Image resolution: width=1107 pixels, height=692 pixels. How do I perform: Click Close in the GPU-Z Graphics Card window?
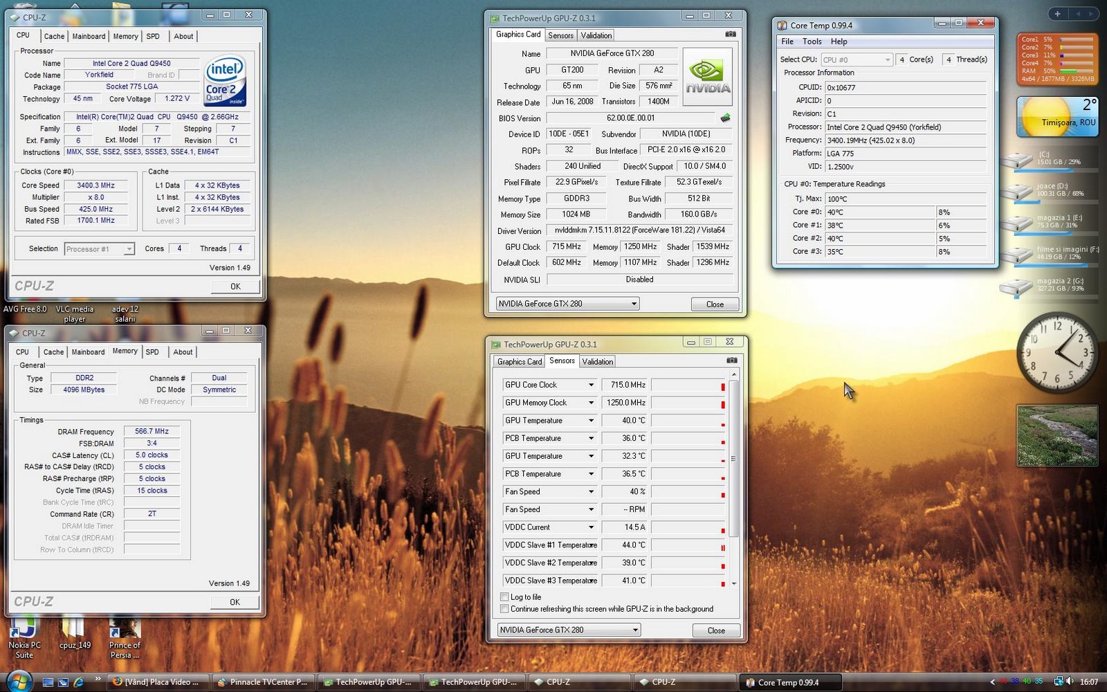[715, 304]
